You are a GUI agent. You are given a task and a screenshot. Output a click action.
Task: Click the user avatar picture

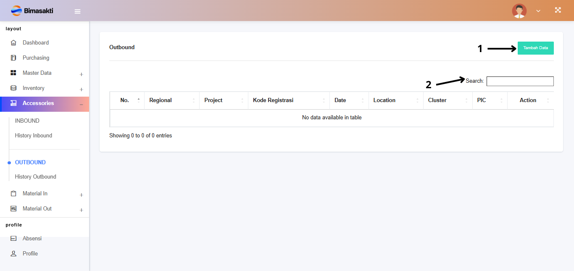click(519, 11)
